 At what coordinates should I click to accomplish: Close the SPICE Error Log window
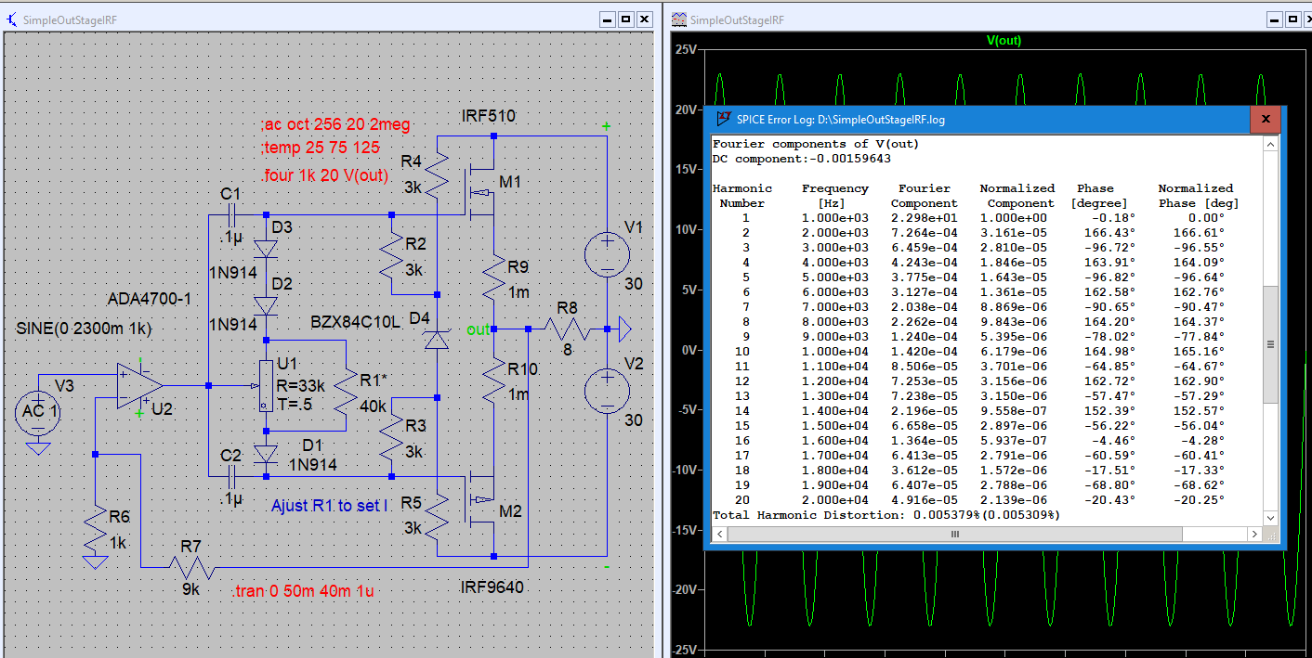[x=1265, y=120]
